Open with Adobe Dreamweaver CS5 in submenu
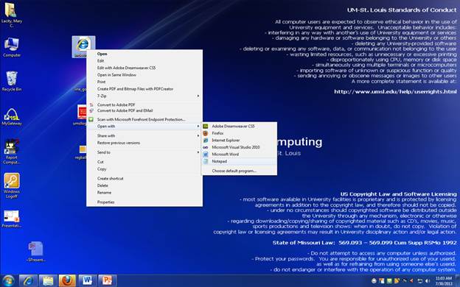The width and height of the screenshot is (460, 287). coord(239,127)
